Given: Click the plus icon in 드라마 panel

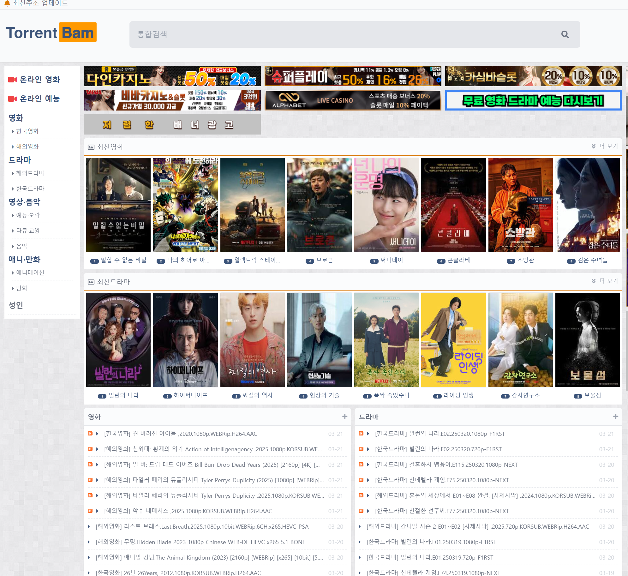Looking at the screenshot, I should click(x=616, y=417).
